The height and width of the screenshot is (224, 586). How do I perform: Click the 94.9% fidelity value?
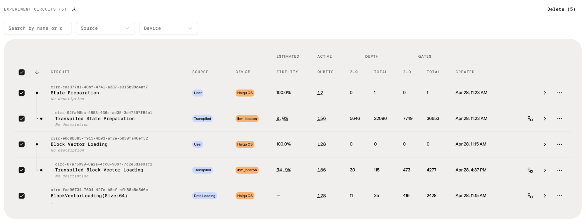point(284,170)
